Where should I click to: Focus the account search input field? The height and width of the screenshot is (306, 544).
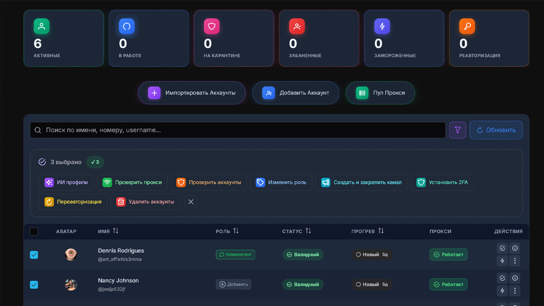(x=238, y=130)
